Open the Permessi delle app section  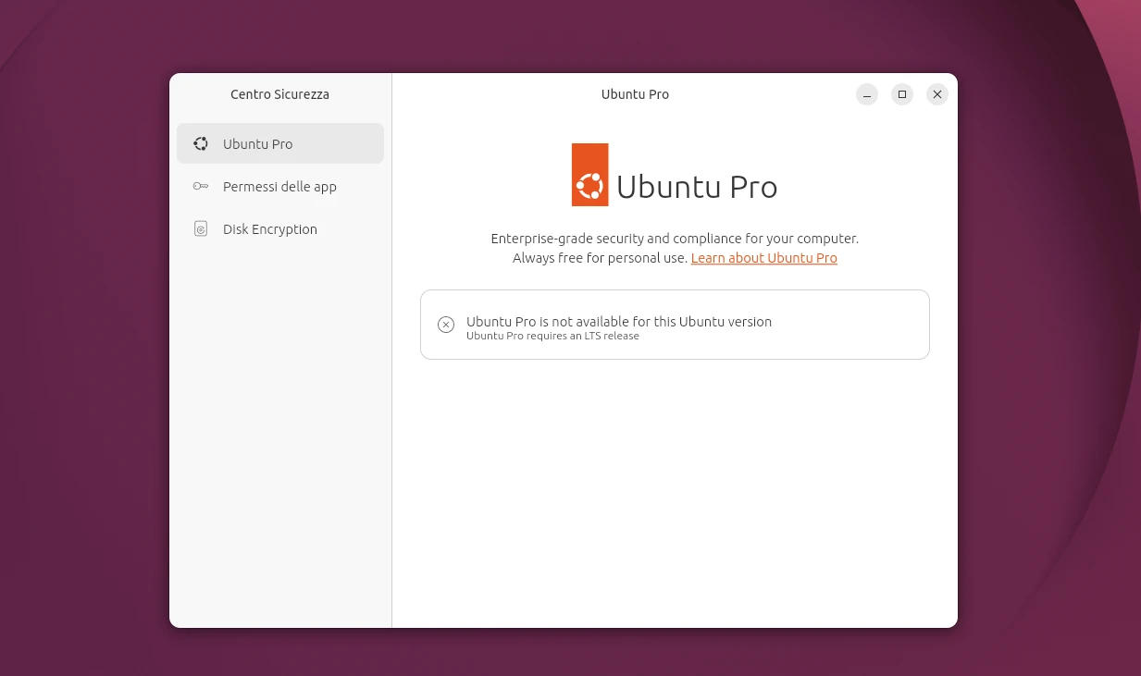tap(279, 186)
